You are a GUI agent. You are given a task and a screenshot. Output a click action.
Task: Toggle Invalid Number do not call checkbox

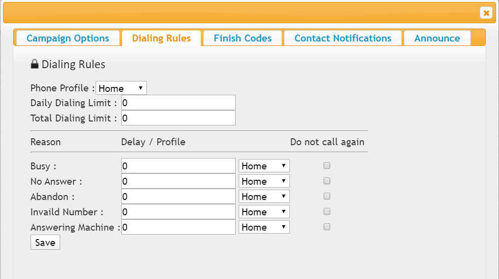[326, 211]
